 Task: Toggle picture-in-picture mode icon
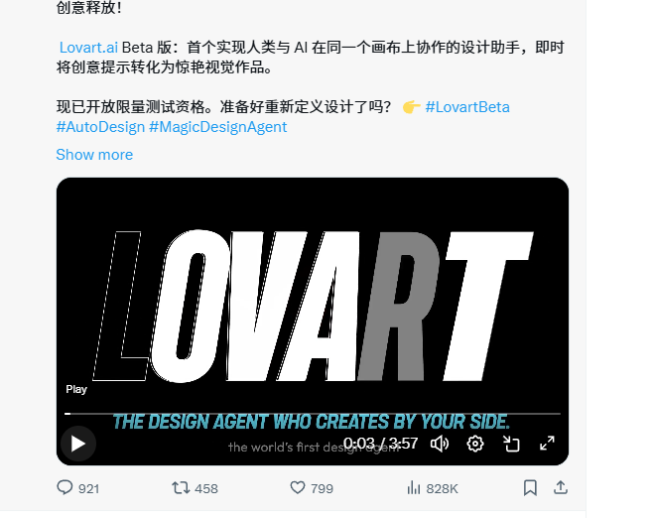[x=511, y=444]
